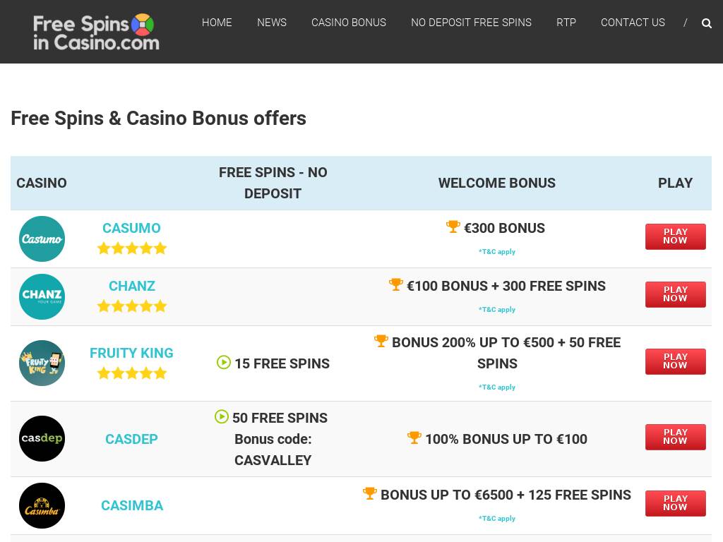Click the Casumo round logo
This screenshot has height=542, width=723.
point(42,239)
